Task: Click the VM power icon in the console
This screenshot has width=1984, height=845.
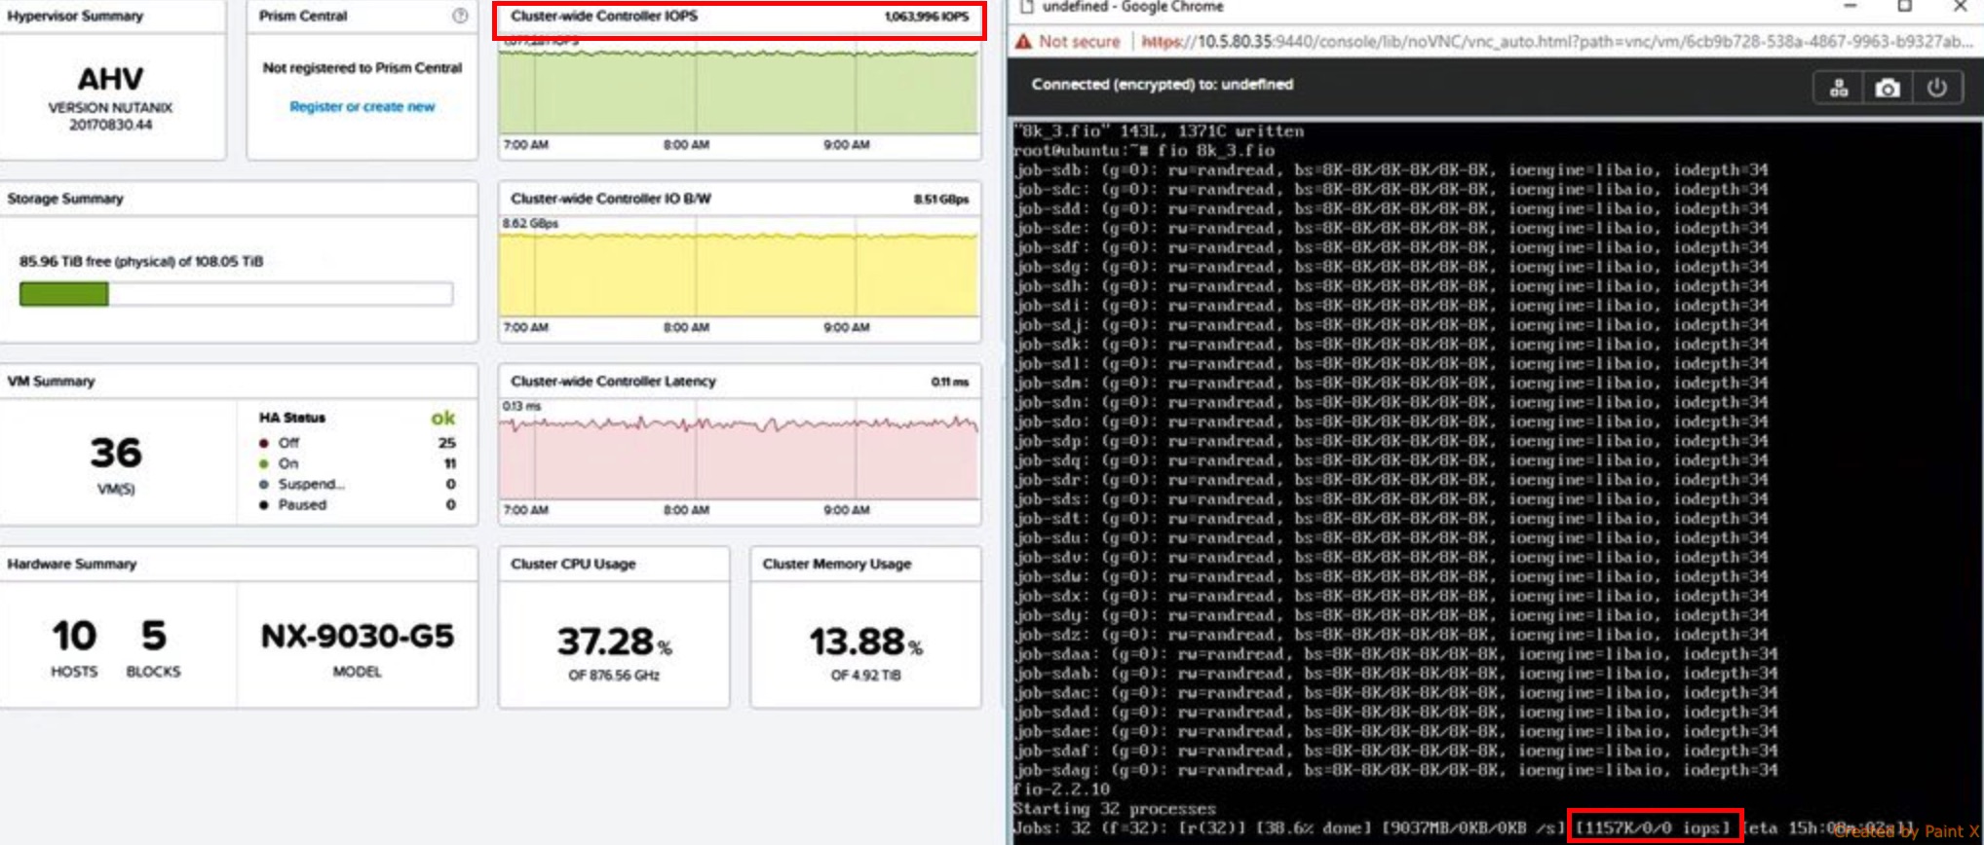Action: coord(1936,89)
